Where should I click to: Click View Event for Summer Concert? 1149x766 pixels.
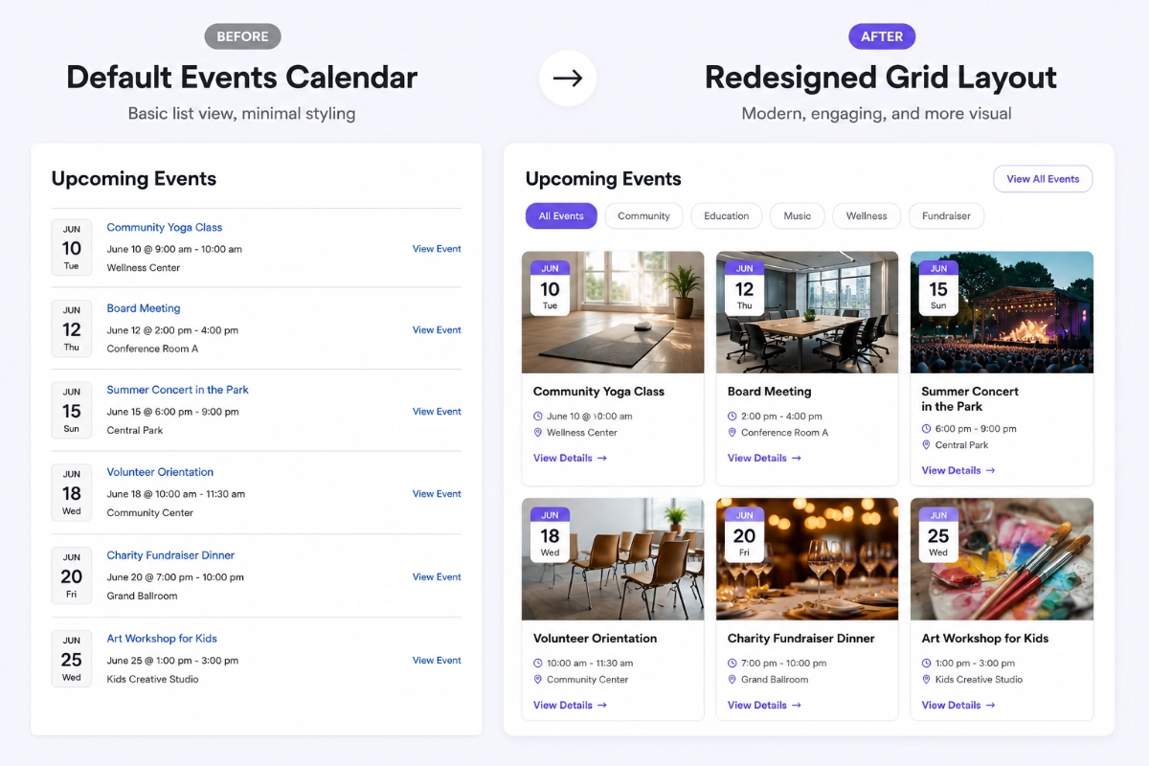(437, 412)
